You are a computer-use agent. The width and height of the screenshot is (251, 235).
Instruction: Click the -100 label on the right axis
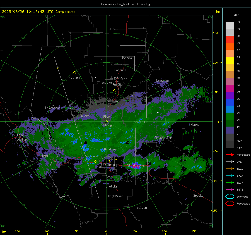[x=214, y=181]
